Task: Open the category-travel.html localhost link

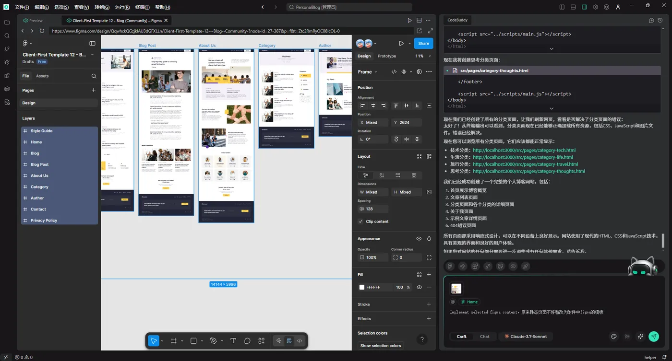Action: pyautogui.click(x=527, y=164)
